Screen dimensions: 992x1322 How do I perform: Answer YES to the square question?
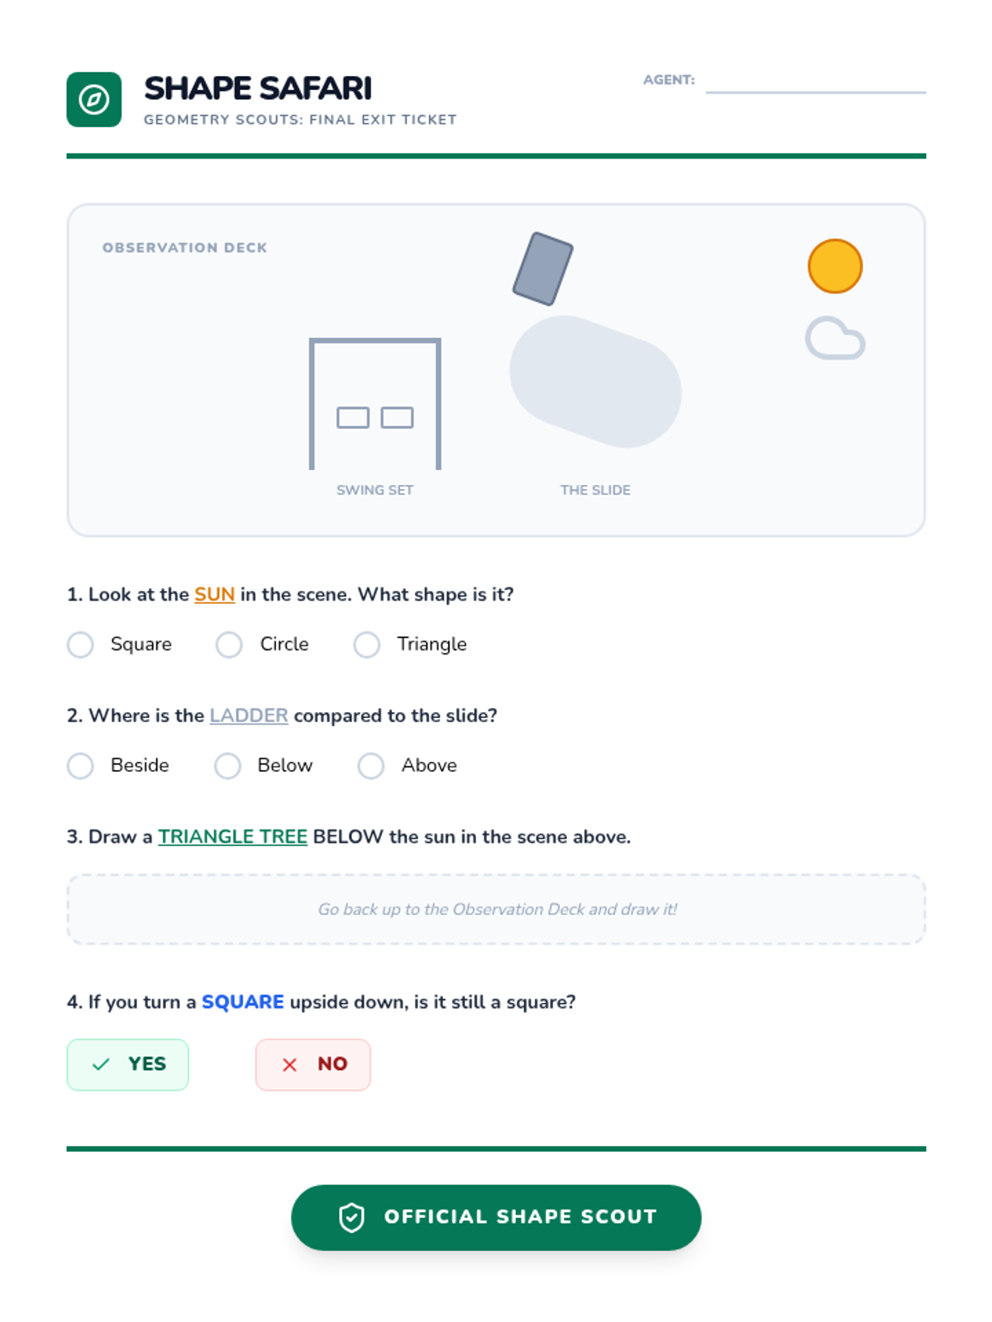click(x=128, y=1064)
